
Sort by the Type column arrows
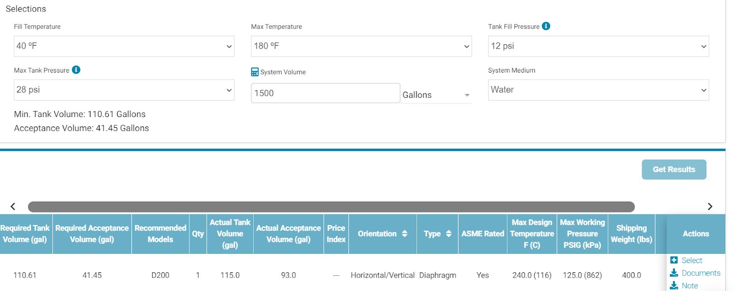[x=449, y=234]
